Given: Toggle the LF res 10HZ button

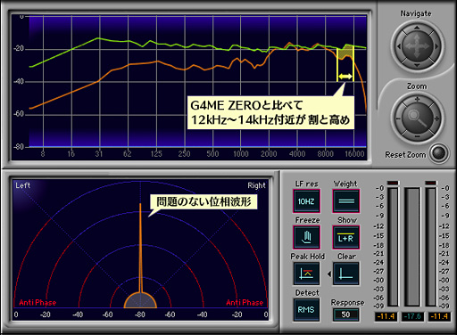Looking at the screenshot, I should point(306,201).
